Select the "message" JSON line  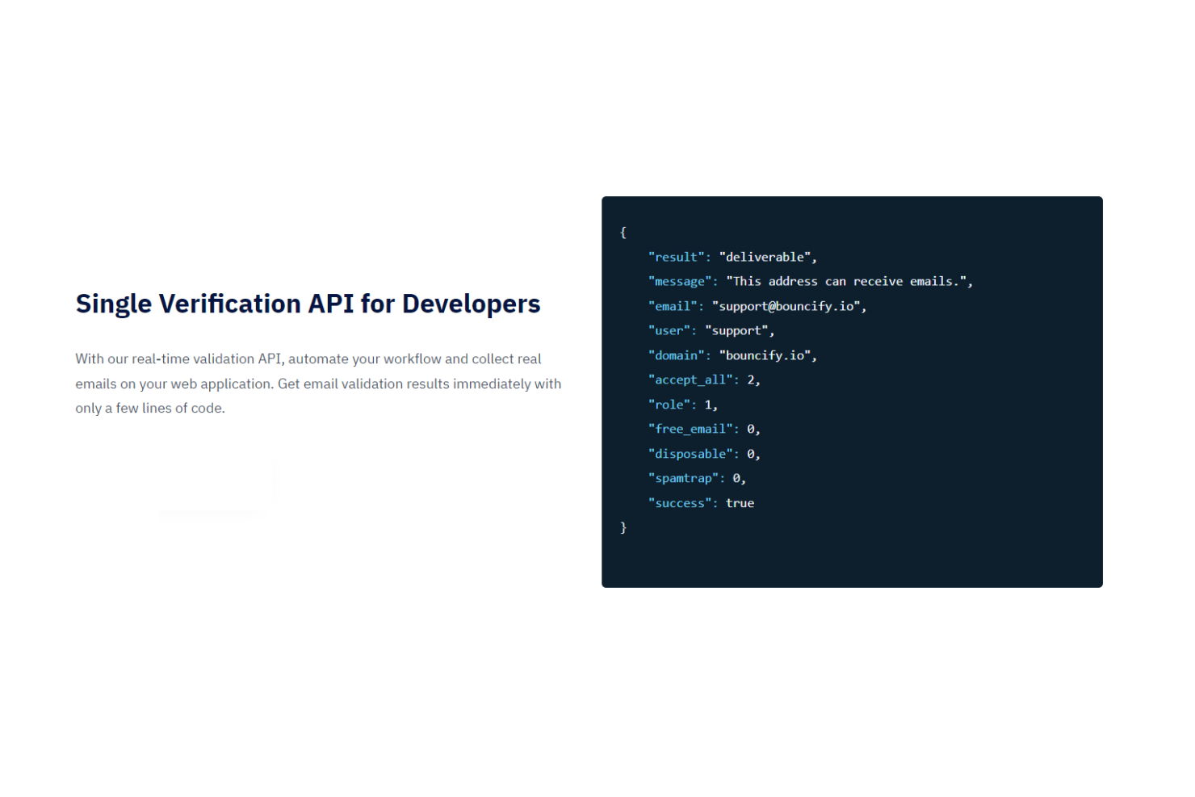tap(810, 281)
